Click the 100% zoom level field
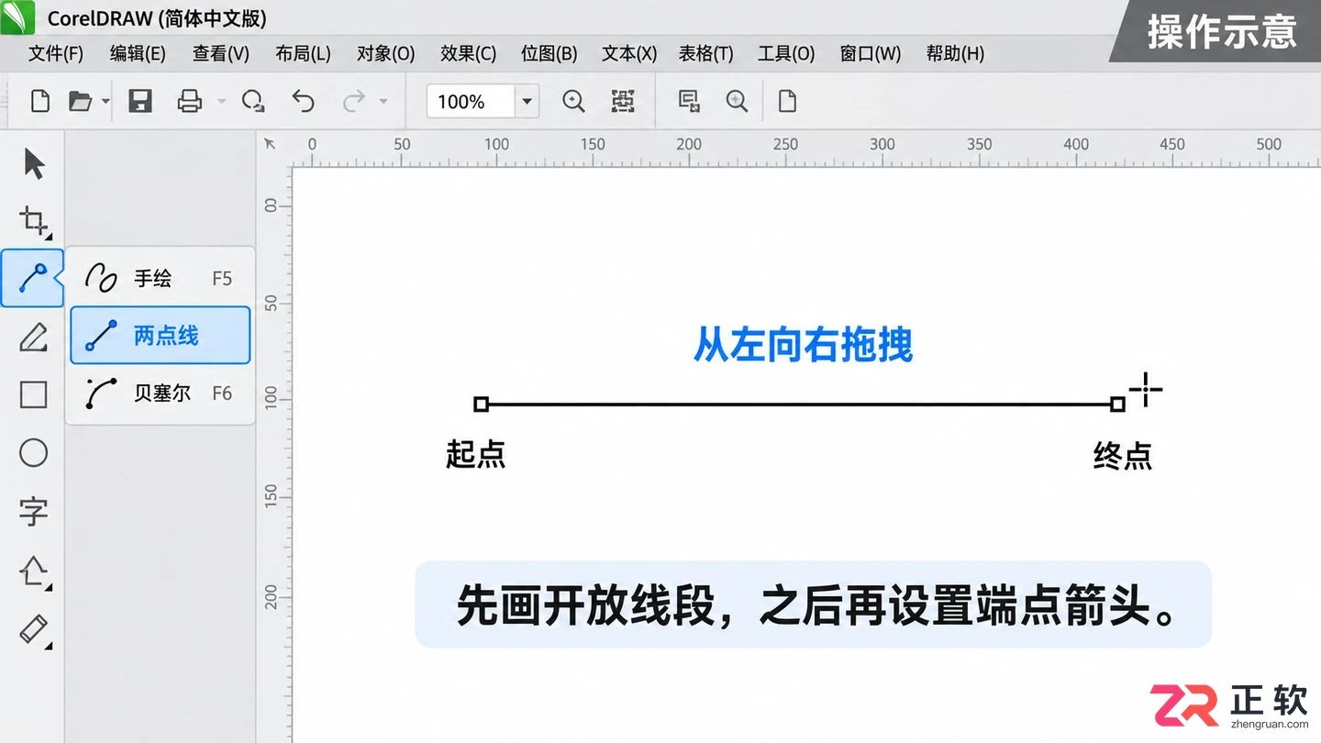Viewport: 1321px width, 743px height. coord(471,101)
